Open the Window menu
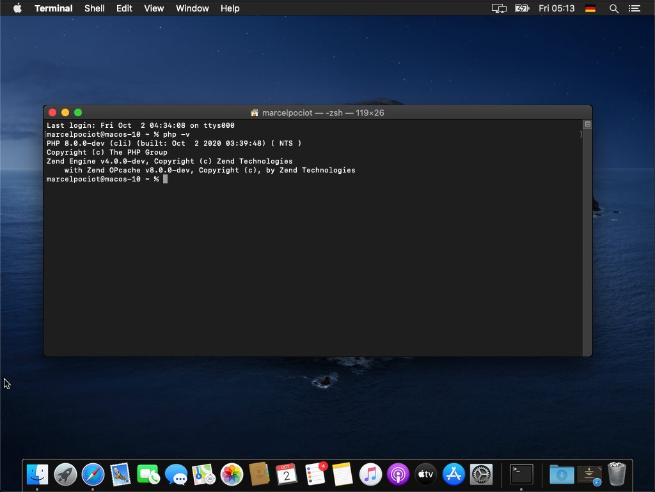This screenshot has width=655, height=492. tap(192, 8)
